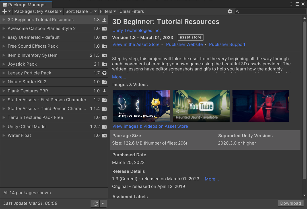The image size is (307, 209).
Task: Click the import icon for Terrain Textures Pack Free
Action: point(104,117)
